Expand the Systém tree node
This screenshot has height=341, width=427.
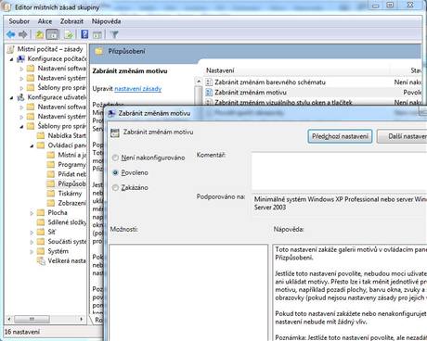coord(32,251)
